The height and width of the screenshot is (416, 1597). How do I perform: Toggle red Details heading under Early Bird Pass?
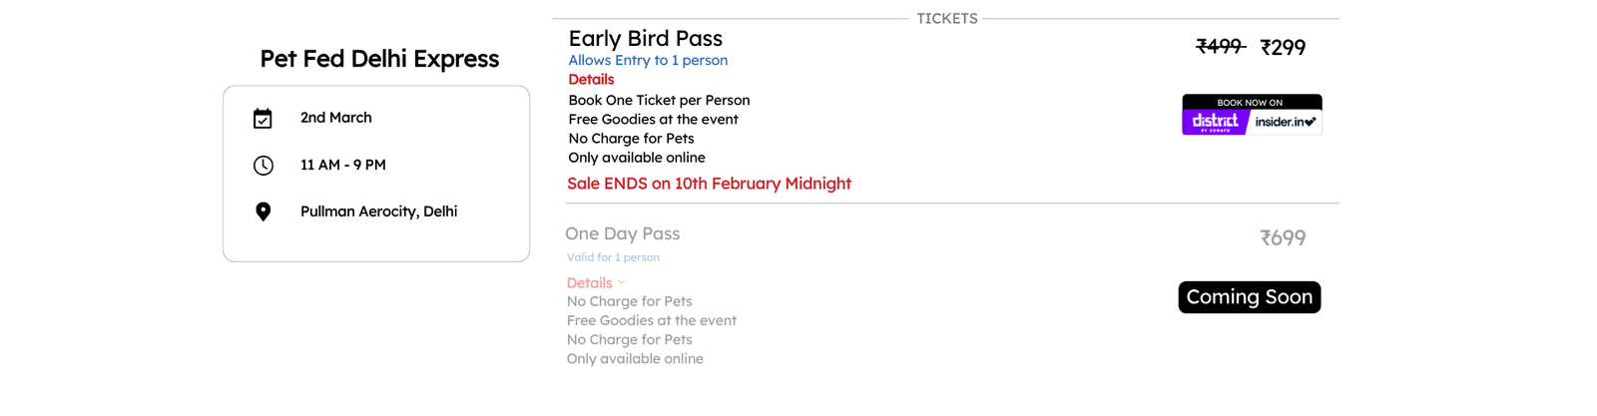point(591,80)
